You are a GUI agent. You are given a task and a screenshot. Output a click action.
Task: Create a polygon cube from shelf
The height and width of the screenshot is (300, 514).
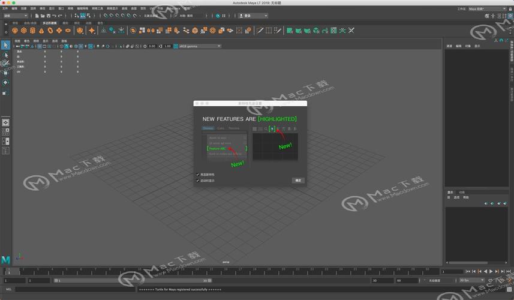[23, 31]
